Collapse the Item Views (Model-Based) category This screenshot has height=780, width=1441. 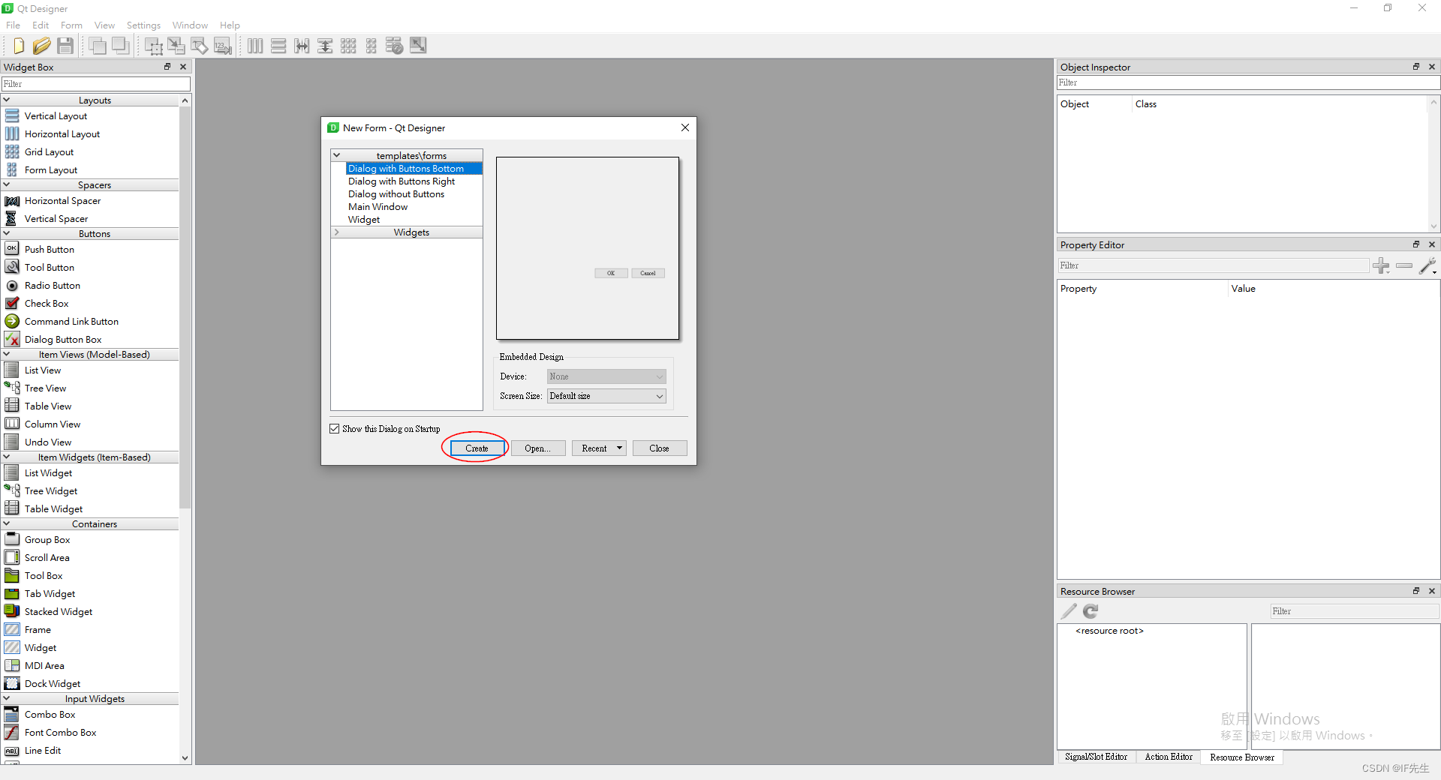(7, 354)
